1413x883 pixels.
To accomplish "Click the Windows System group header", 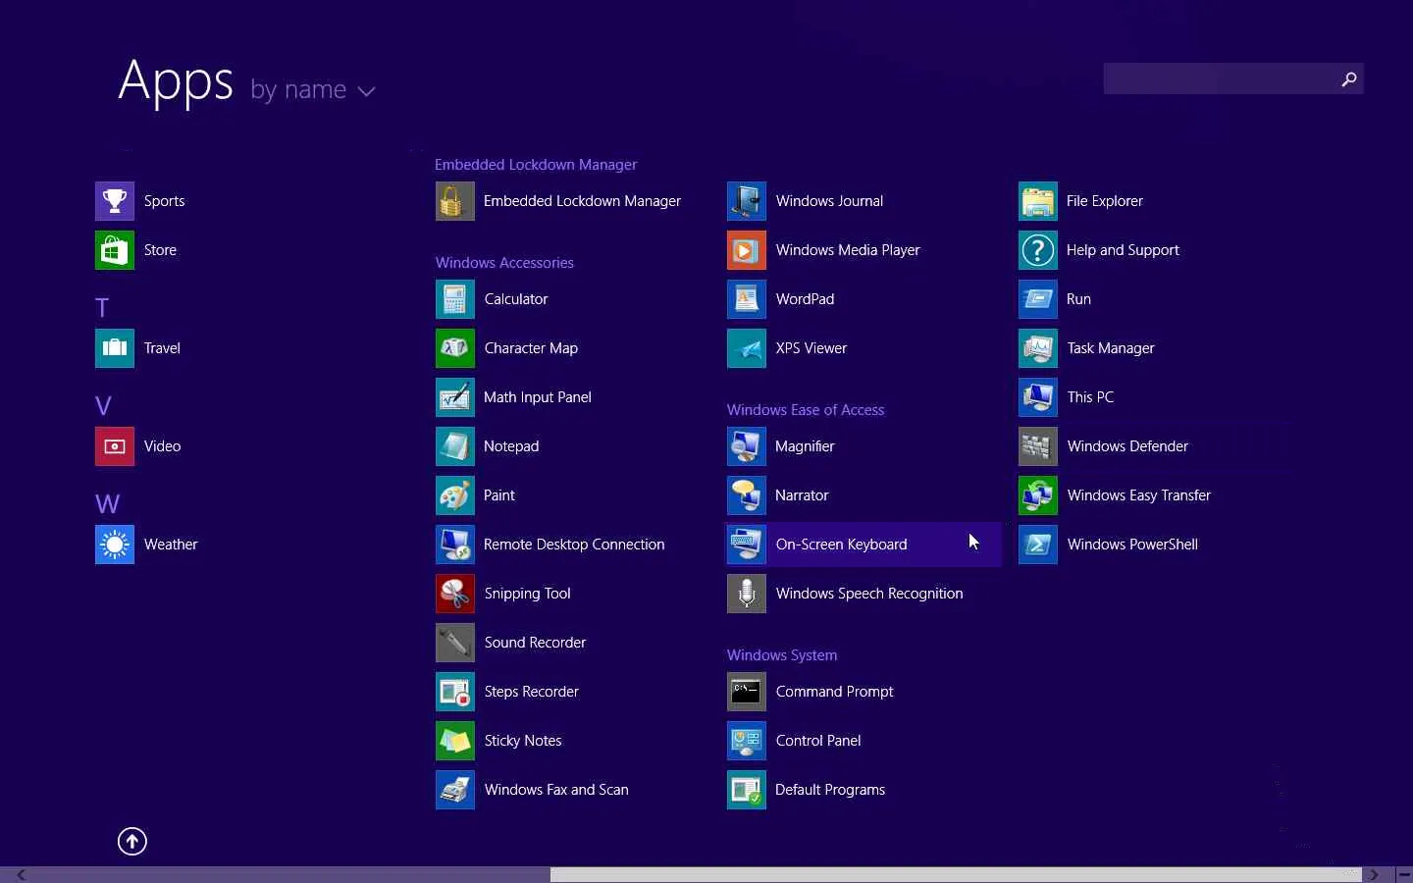I will click(x=782, y=655).
